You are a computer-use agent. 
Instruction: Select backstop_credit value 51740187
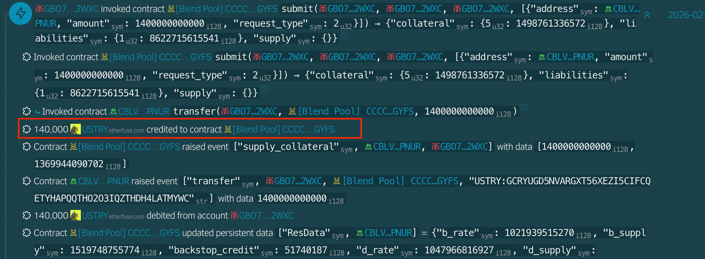coord(306,250)
